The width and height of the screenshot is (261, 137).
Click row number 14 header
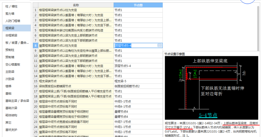pyautogui.click(x=36, y=76)
